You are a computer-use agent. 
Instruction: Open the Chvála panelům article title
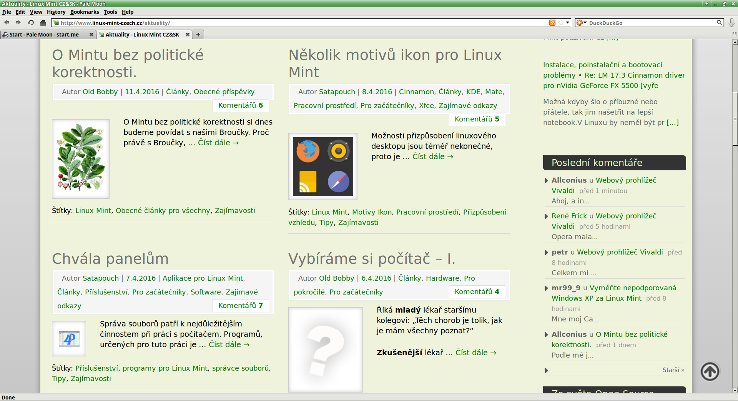pos(110,259)
